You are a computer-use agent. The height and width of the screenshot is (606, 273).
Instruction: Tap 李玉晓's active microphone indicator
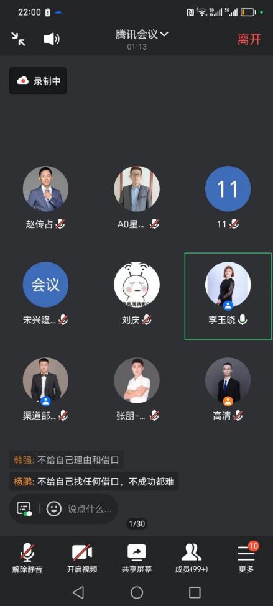pos(243,319)
